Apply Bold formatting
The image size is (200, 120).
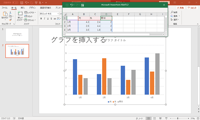(41, 19)
